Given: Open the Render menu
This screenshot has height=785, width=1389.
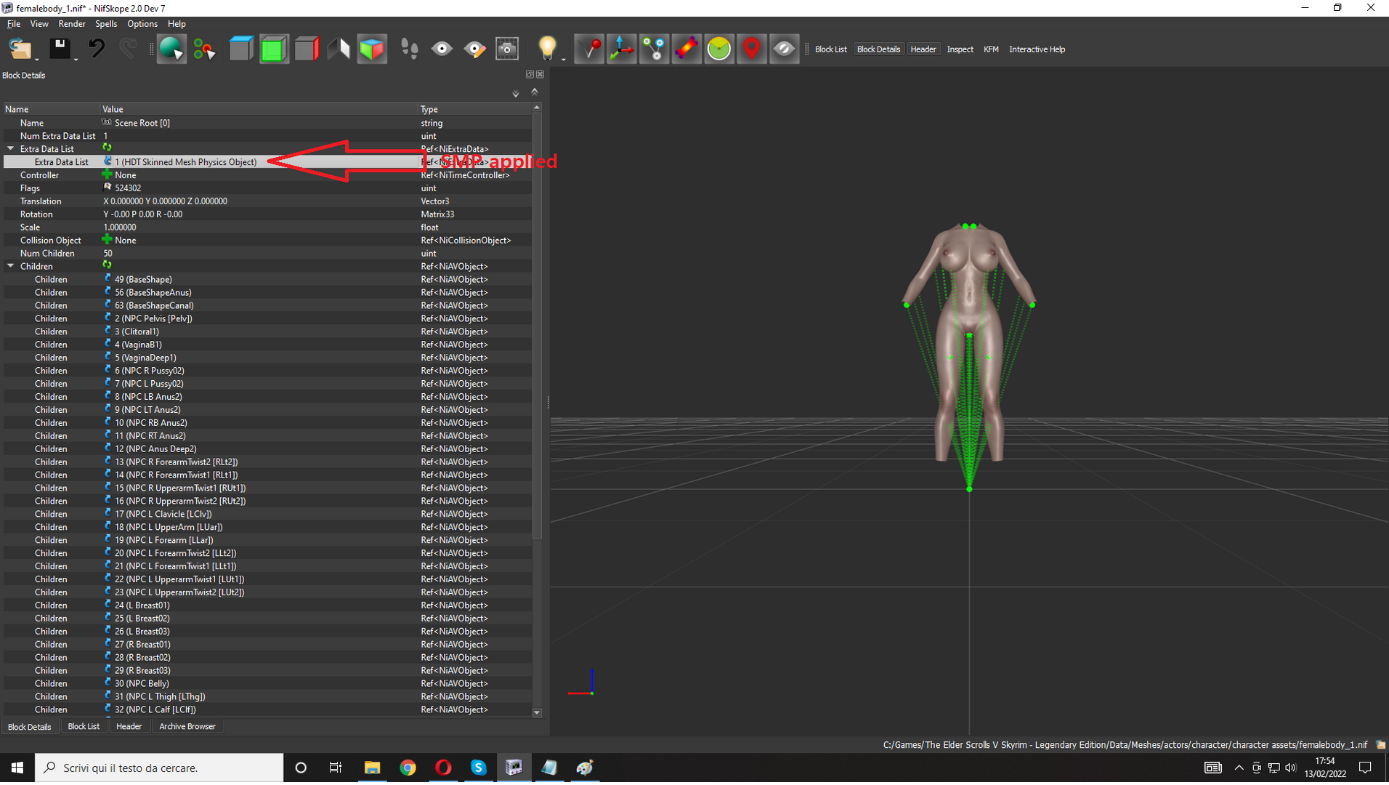Looking at the screenshot, I should [71, 24].
